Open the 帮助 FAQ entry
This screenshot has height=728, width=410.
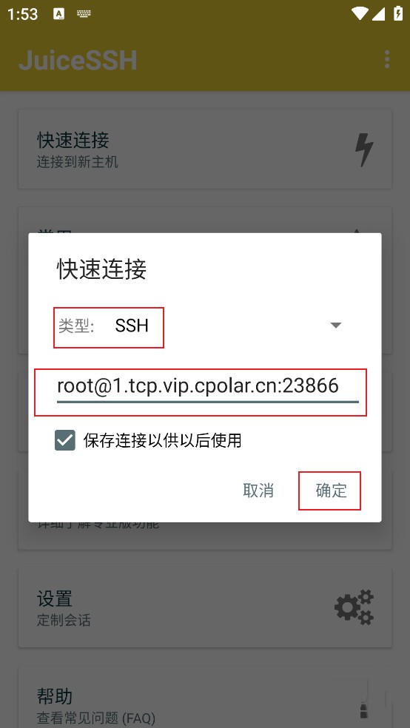click(205, 698)
